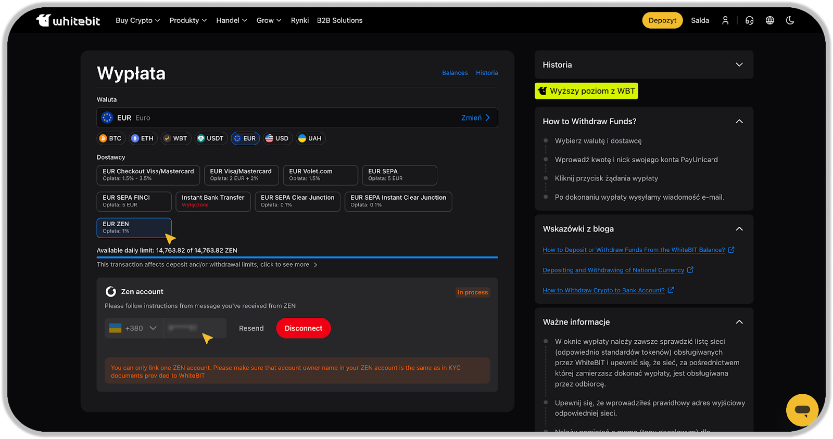Click the blurred phone number input field
The height and width of the screenshot is (439, 833).
[194, 328]
